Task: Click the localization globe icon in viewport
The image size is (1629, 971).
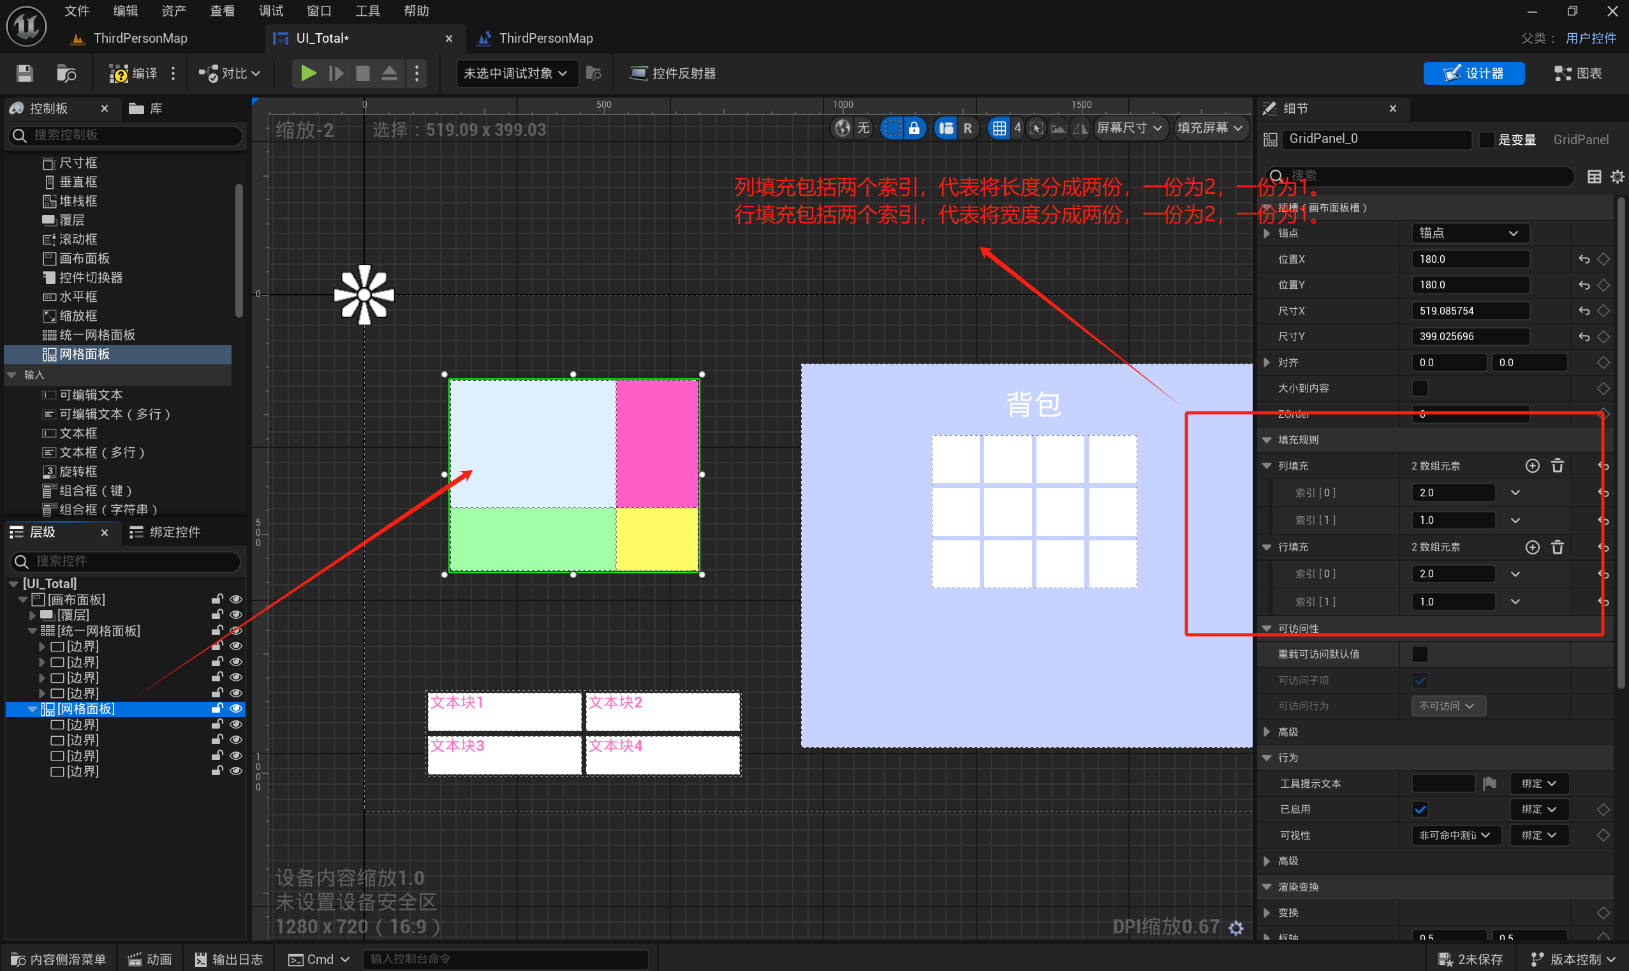Action: (843, 128)
